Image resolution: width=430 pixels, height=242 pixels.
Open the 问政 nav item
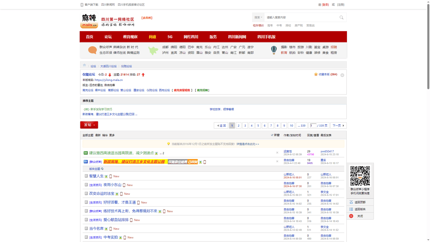[x=152, y=37]
